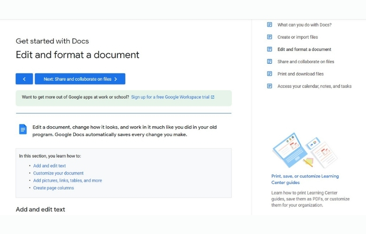Click the blue Google Docs icon beside the intro paragraph

coord(23,129)
